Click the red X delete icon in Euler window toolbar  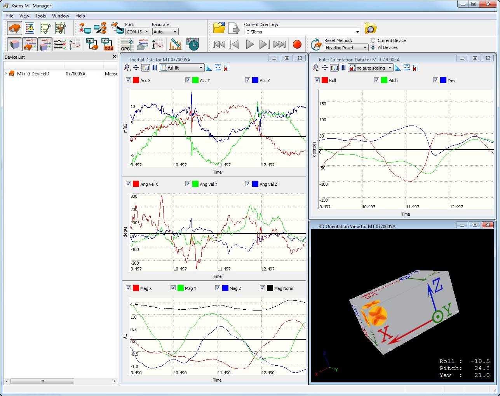click(415, 68)
